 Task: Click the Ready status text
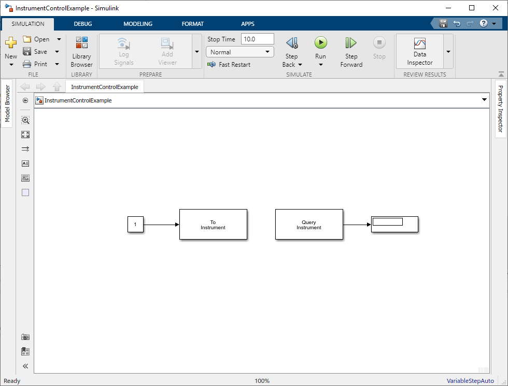12,381
